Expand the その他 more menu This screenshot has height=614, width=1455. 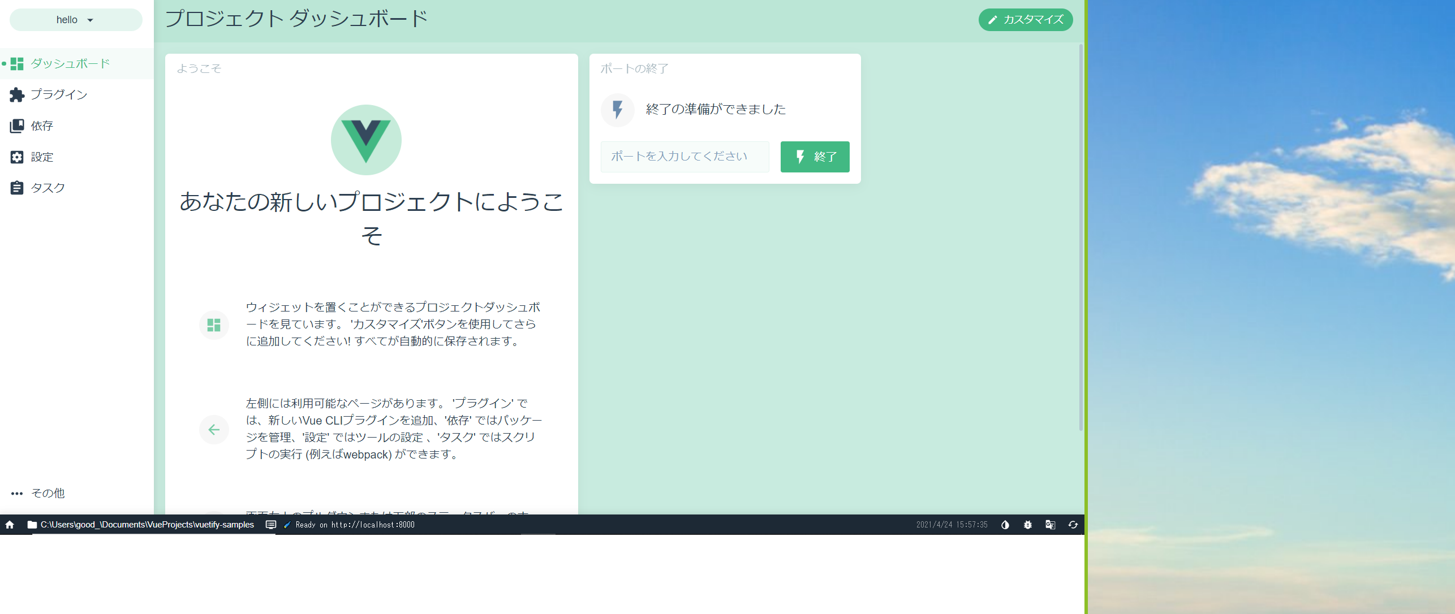point(47,493)
